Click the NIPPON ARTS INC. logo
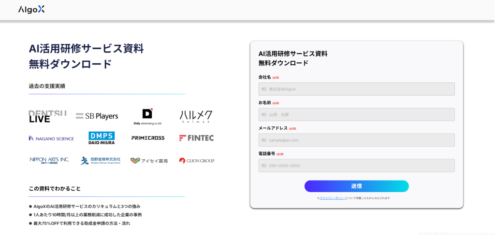The width and height of the screenshot is (495, 235). [x=49, y=160]
